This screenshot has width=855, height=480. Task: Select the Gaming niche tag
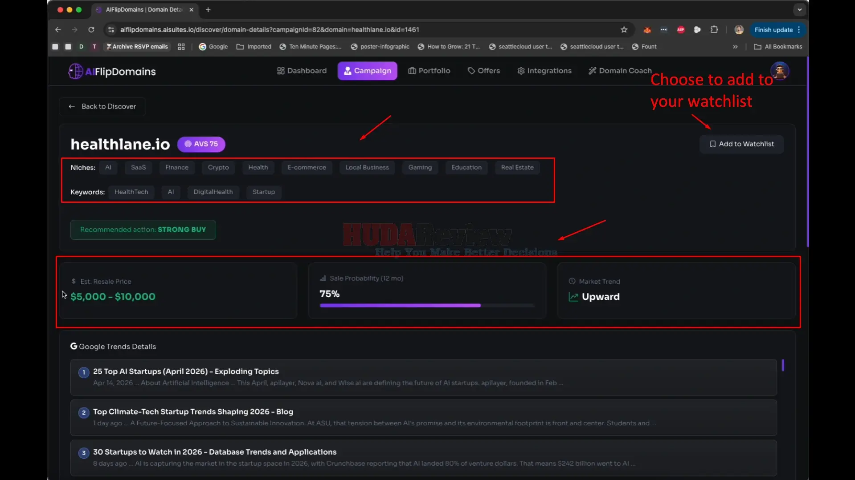pos(420,168)
